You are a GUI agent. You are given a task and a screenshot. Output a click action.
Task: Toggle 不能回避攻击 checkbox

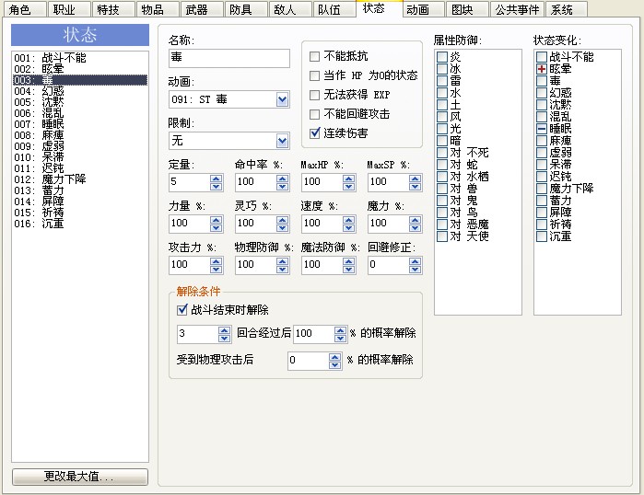pos(314,114)
